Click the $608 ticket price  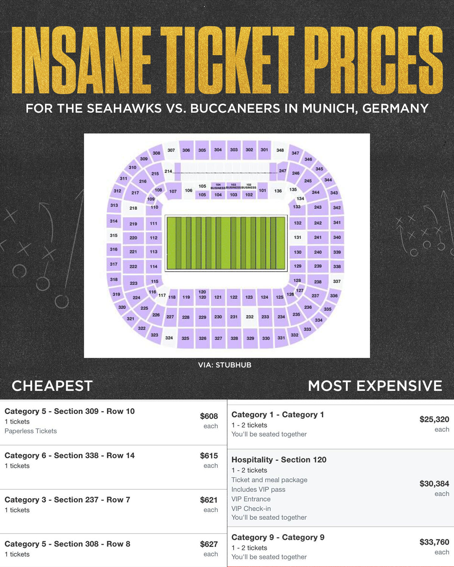tap(209, 416)
